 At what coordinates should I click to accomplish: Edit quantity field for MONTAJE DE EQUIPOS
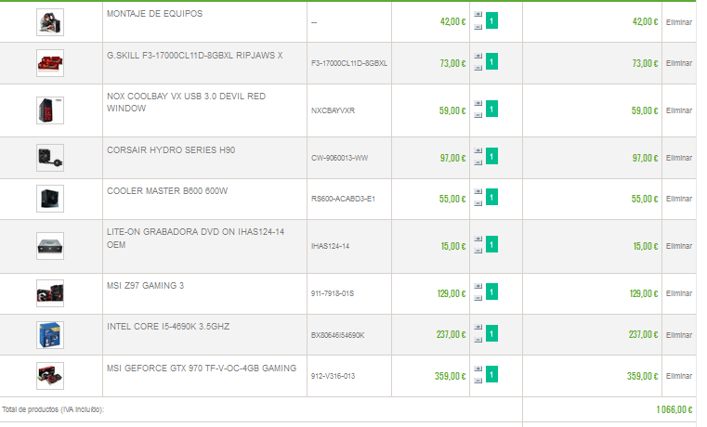(x=491, y=20)
